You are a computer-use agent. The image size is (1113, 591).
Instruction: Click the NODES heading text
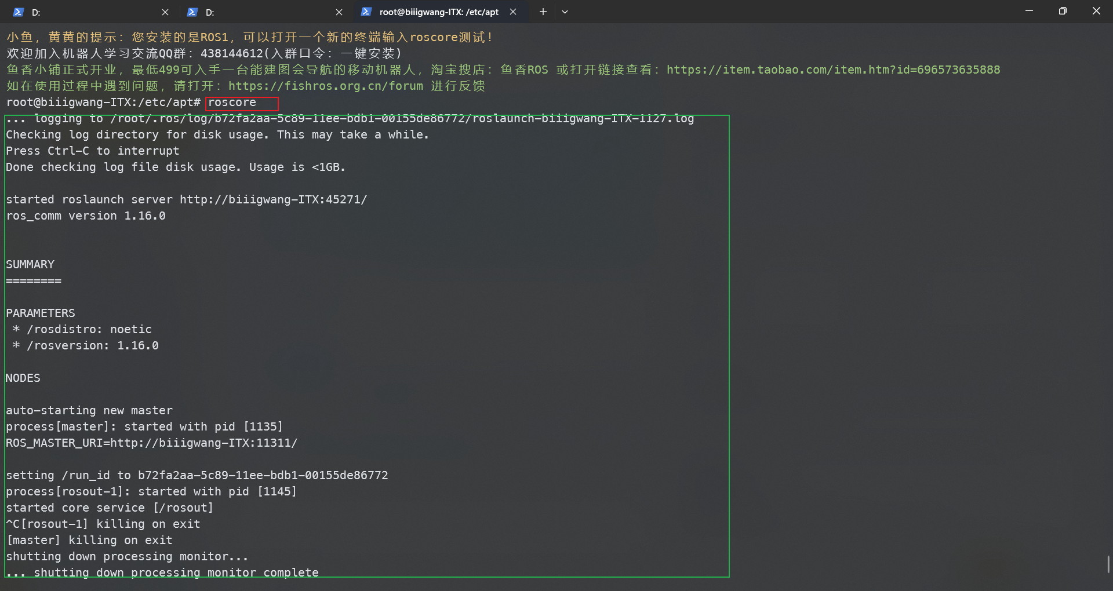coord(23,378)
